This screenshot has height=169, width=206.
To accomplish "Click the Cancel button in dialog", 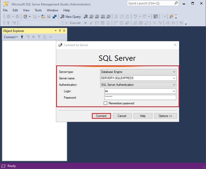I will 122,116.
